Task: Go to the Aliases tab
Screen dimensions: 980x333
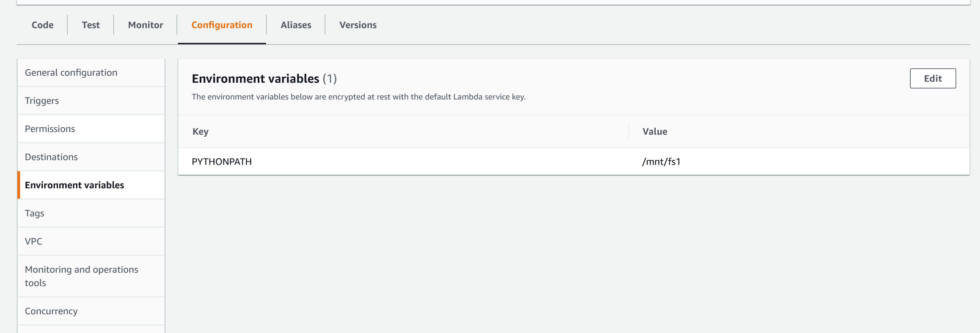Action: 296,25
